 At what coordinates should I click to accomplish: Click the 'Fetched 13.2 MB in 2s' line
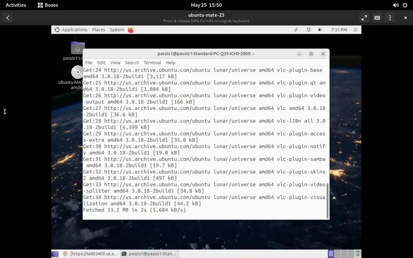(x=135, y=210)
